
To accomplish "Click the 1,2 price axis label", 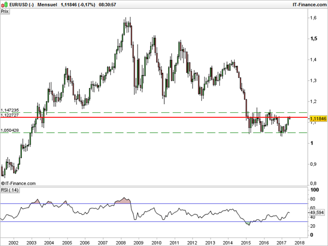I will [313, 101].
